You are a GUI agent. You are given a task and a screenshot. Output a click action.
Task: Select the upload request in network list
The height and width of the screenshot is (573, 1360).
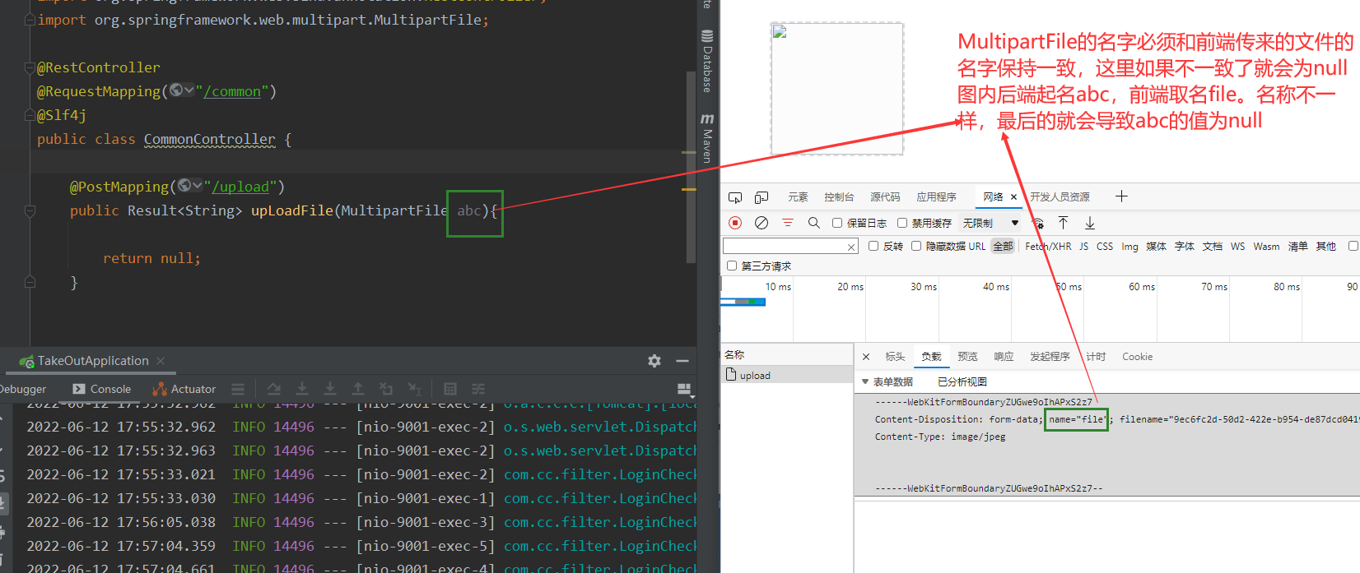(x=787, y=375)
